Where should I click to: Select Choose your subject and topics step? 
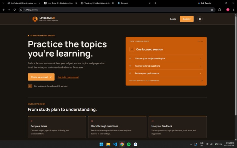click(x=166, y=58)
